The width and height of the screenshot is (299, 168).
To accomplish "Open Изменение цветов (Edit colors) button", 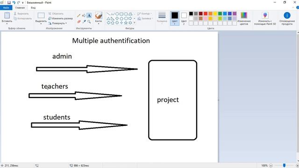I will point(244,19).
